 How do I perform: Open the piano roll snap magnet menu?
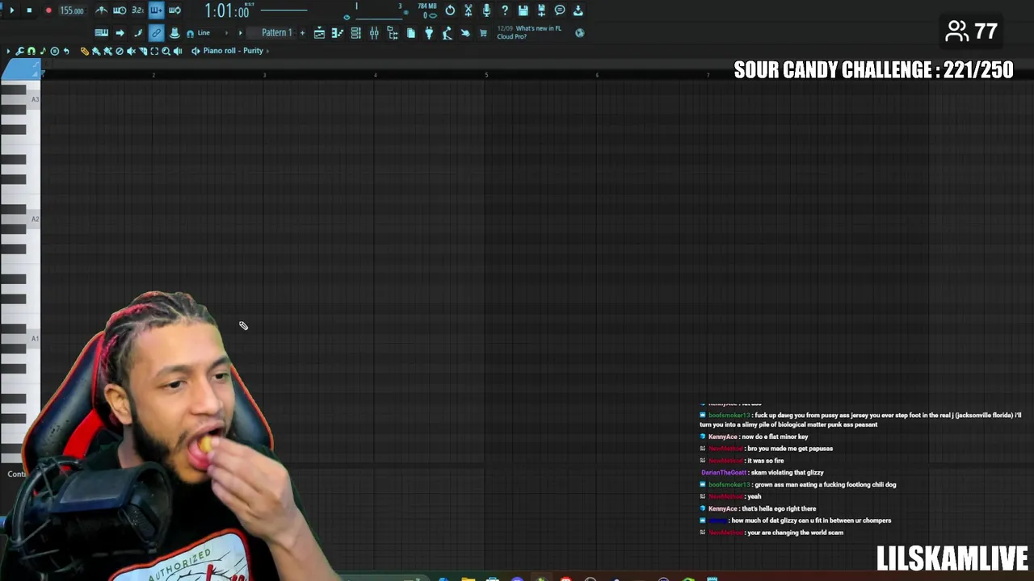(x=32, y=51)
